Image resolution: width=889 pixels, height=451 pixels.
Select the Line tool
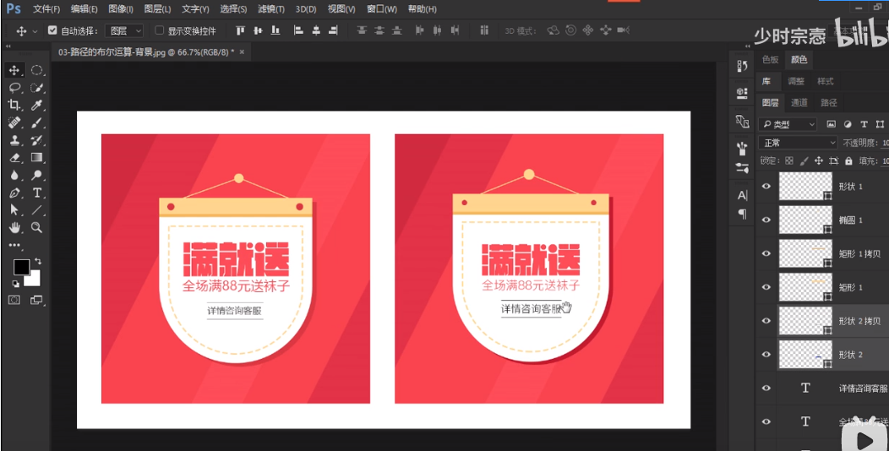[37, 209]
